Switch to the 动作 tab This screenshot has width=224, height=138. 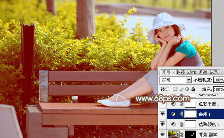192,72
